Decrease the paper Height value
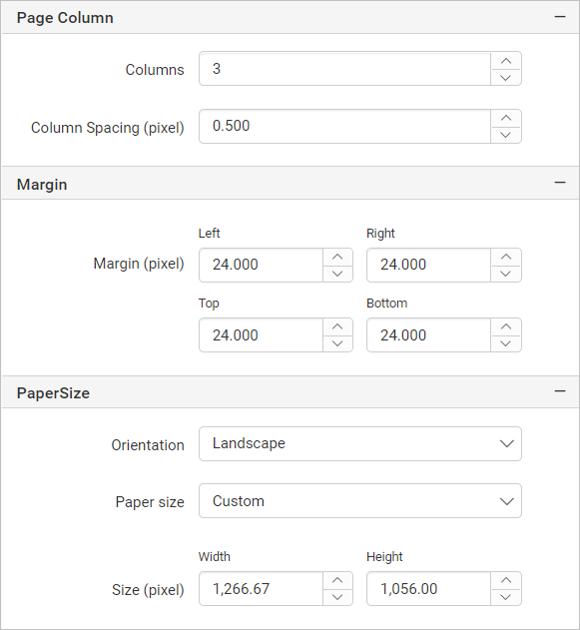 point(506,597)
